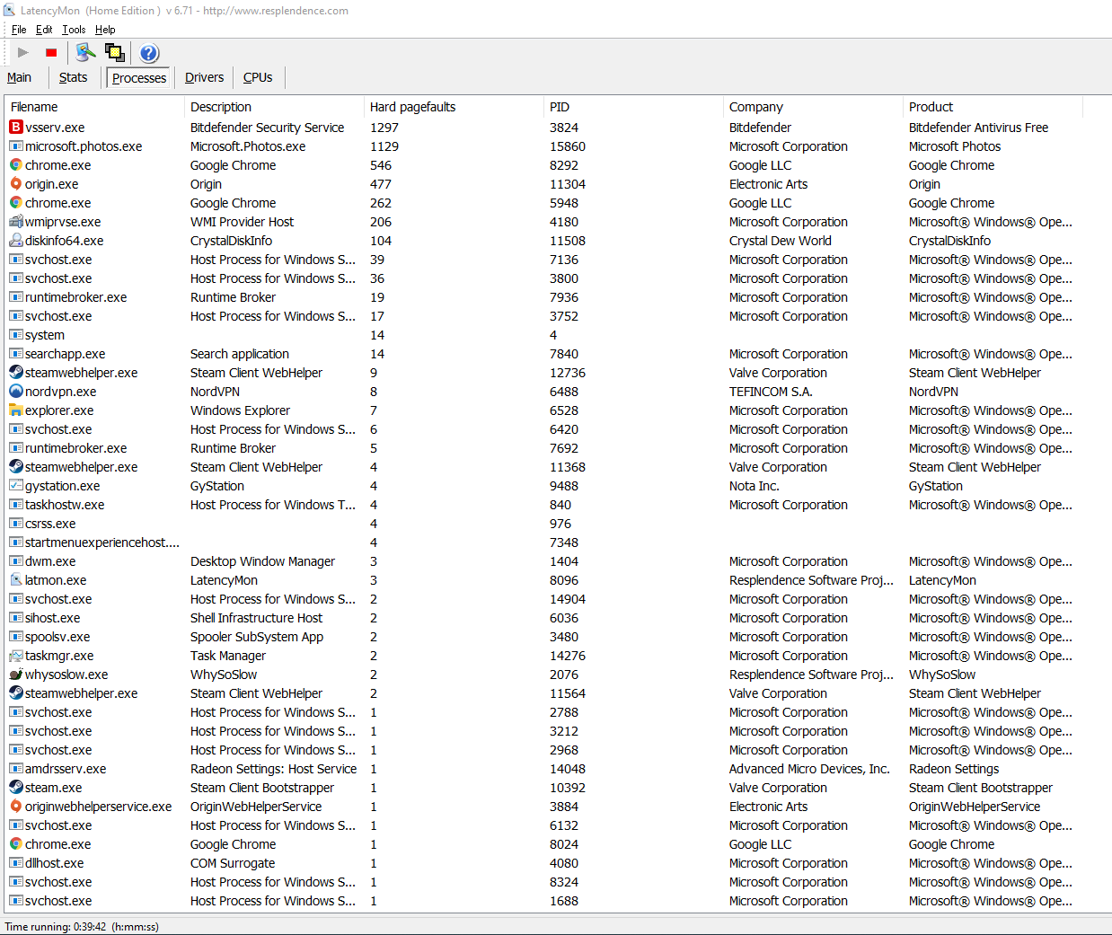Select the taskhostw.exe row
This screenshot has width=1112, height=935.
[x=557, y=505]
